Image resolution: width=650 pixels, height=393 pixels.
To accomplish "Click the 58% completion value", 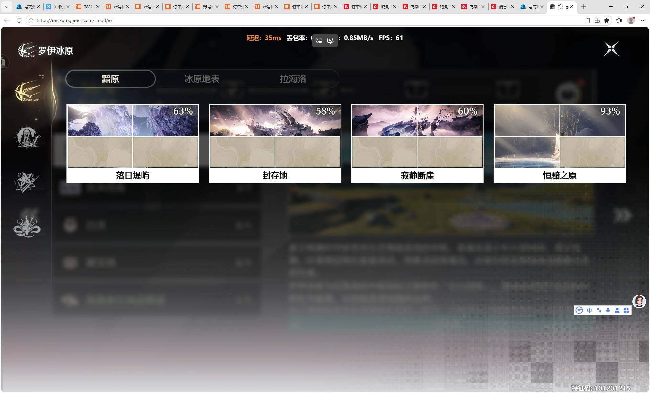I will point(325,111).
